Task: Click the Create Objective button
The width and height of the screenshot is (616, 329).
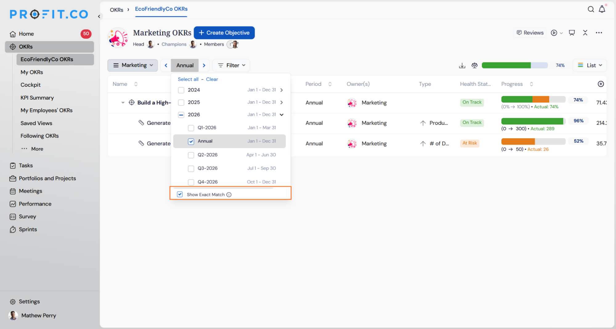Action: (224, 33)
